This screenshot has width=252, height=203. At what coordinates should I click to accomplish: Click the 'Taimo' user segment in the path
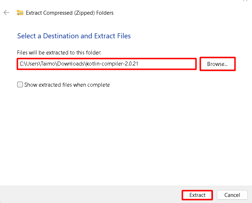(48, 64)
